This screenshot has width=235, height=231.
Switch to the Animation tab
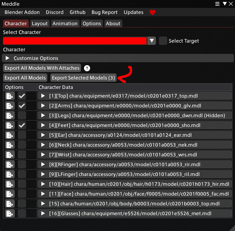coord(65,24)
